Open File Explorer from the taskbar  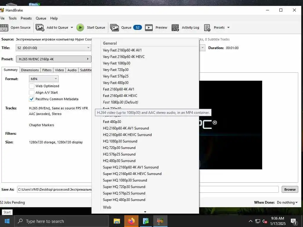point(117,221)
